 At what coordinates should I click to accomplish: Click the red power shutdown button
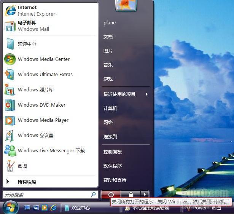tap(111, 195)
